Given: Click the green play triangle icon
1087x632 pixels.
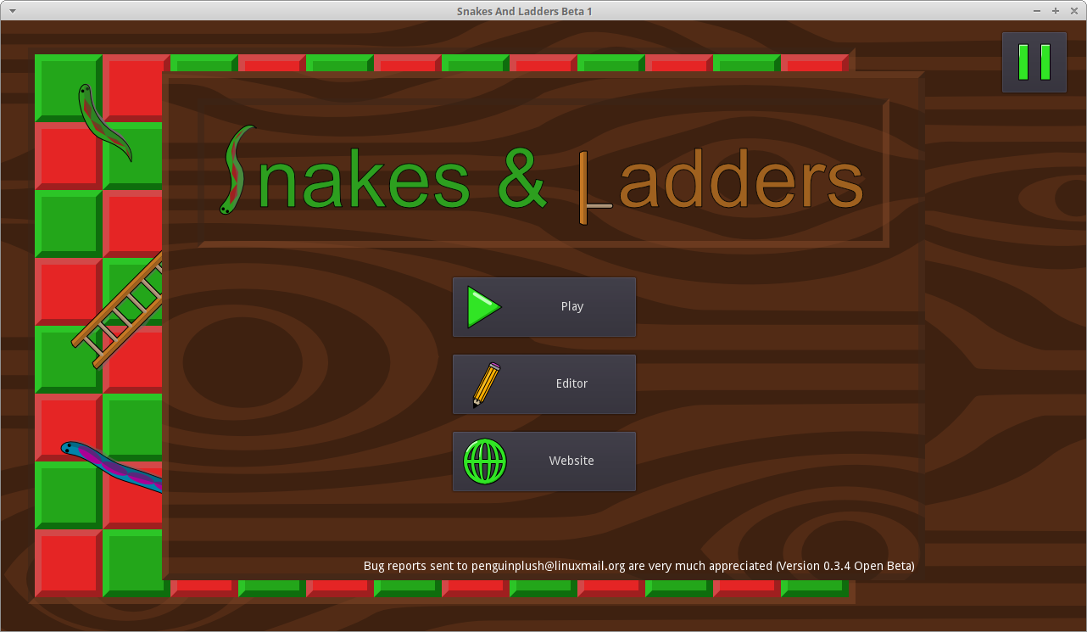Looking at the screenshot, I should pyautogui.click(x=483, y=307).
